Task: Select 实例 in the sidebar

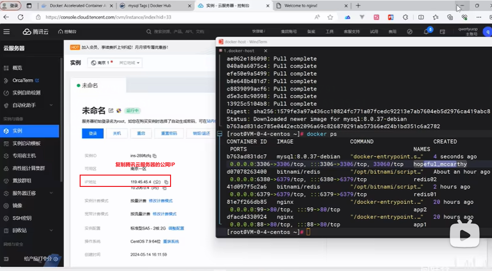Action: (29, 131)
